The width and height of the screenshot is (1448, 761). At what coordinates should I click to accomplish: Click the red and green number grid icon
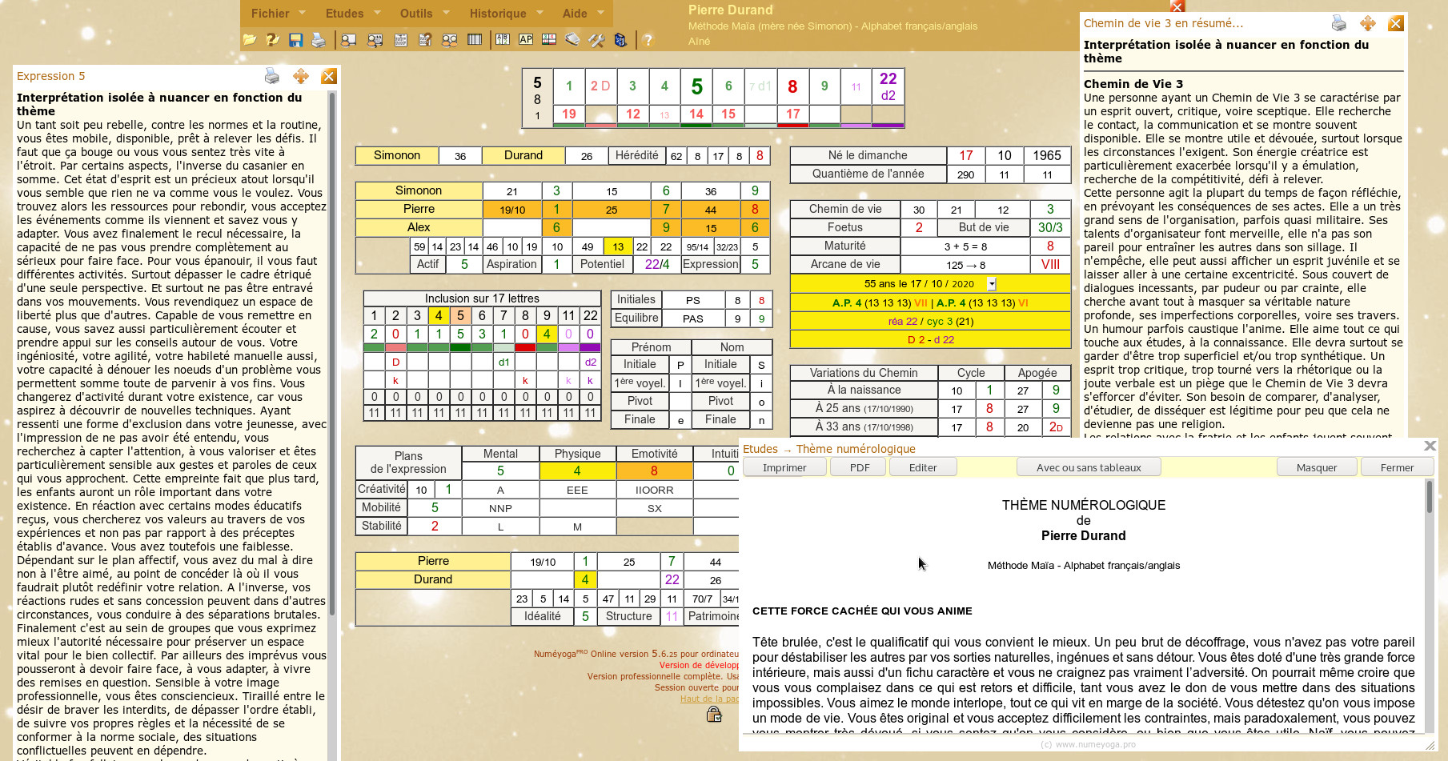coord(549,39)
